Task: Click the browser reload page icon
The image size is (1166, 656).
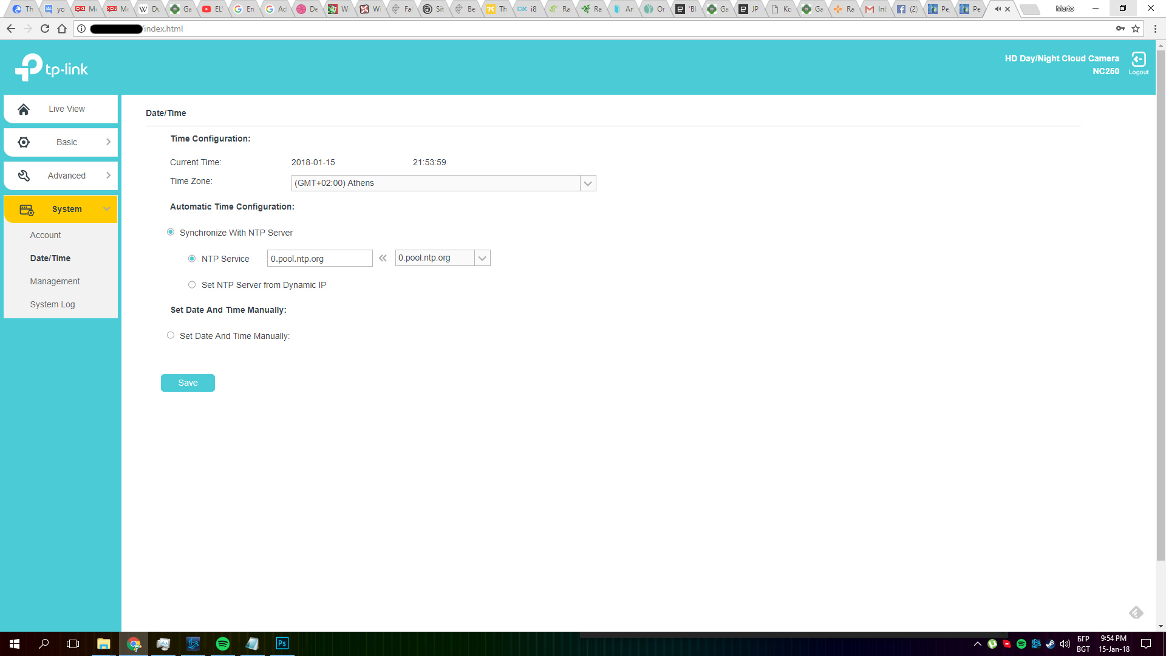Action: [45, 29]
